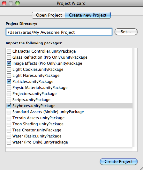This screenshot has width=143, height=170.
Task: Select Projectors package for import
Action: click(x=9, y=94)
